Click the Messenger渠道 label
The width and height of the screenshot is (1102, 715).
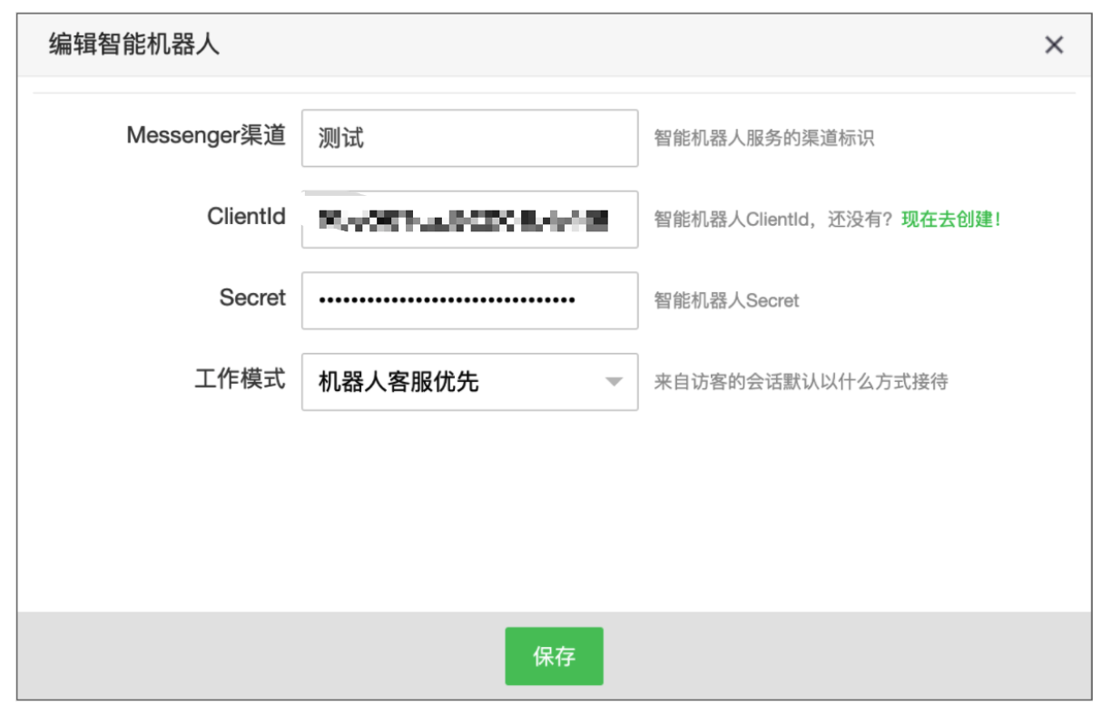pos(206,136)
